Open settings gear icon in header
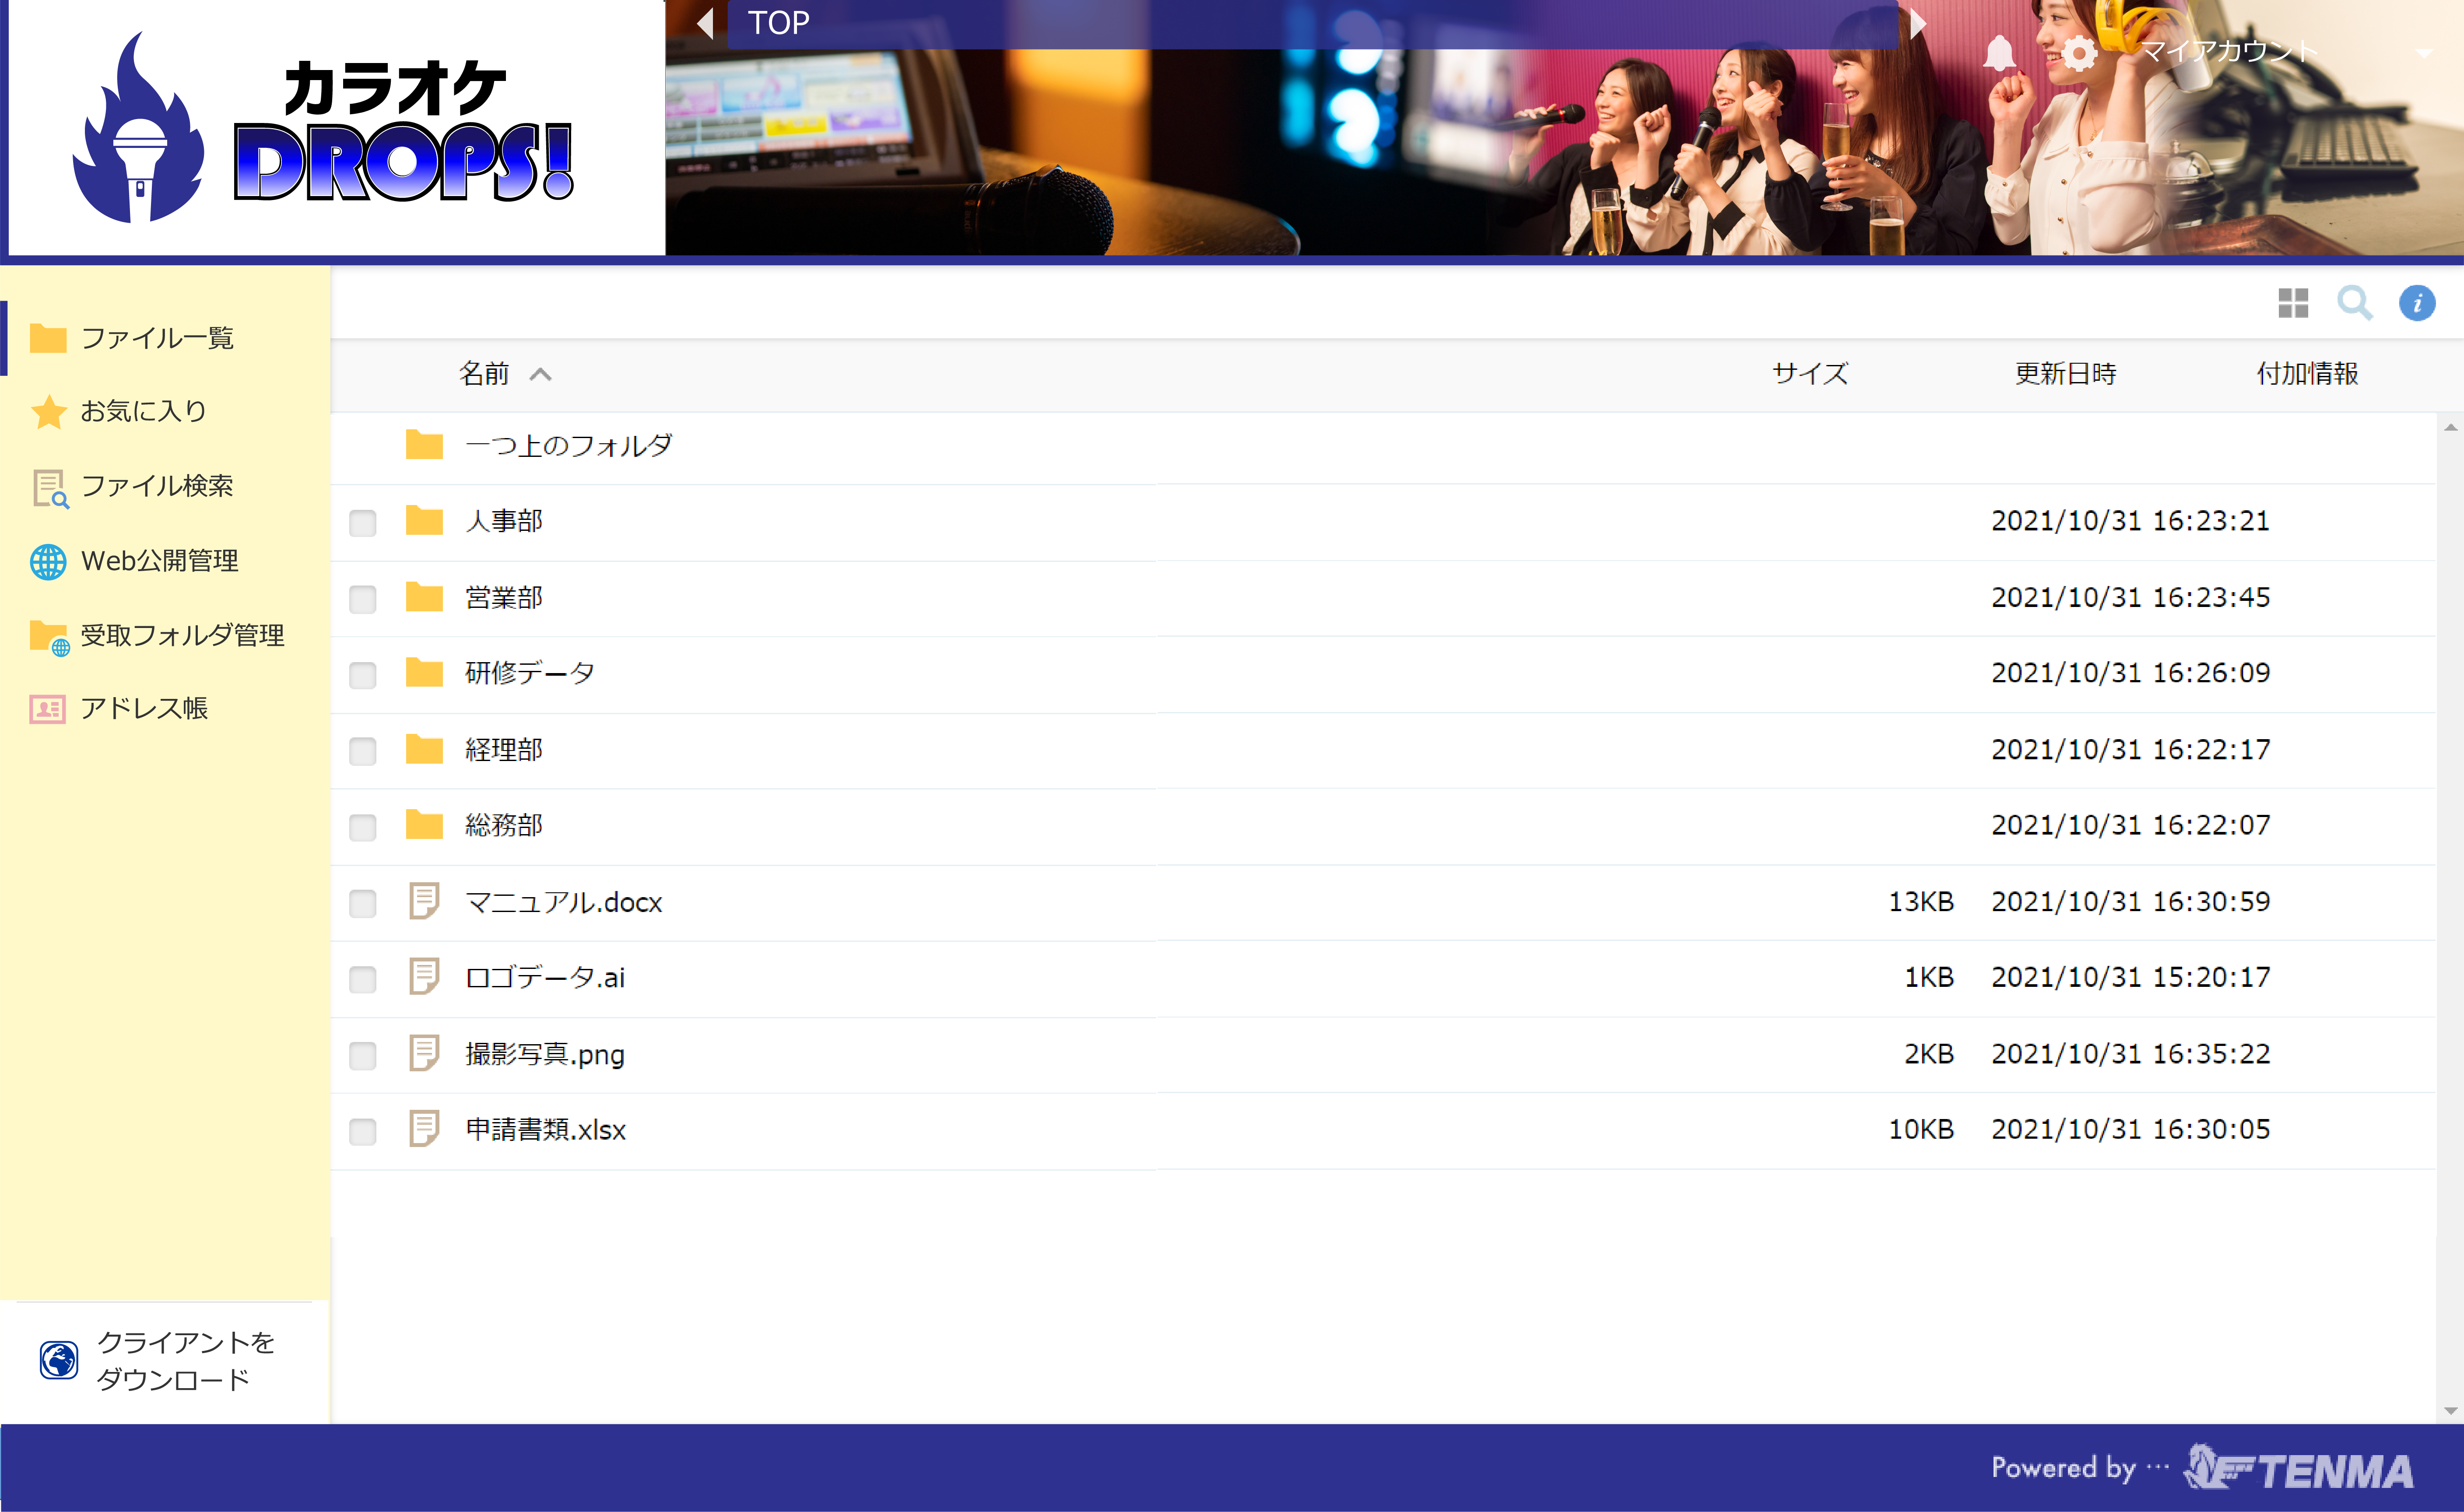 pos(2079,52)
